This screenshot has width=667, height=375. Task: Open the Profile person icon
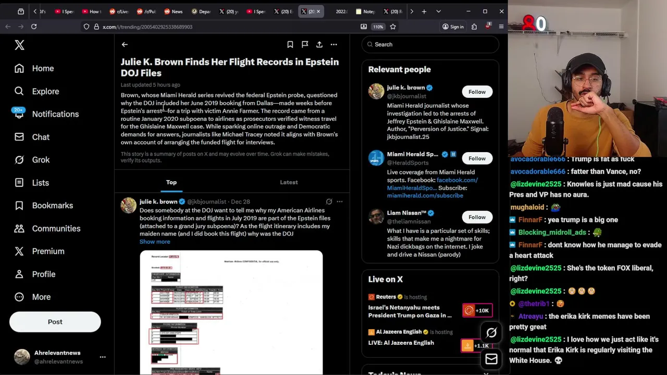(19, 274)
